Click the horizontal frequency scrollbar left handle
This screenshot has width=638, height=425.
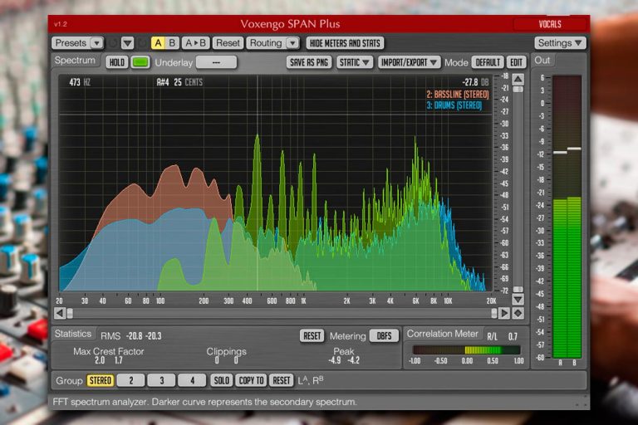70,313
